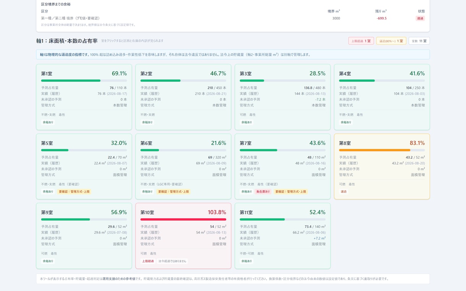This screenshot has height=291, width=466.
Task: Click the 室数 11室 summary badge
Action: [x=419, y=41]
